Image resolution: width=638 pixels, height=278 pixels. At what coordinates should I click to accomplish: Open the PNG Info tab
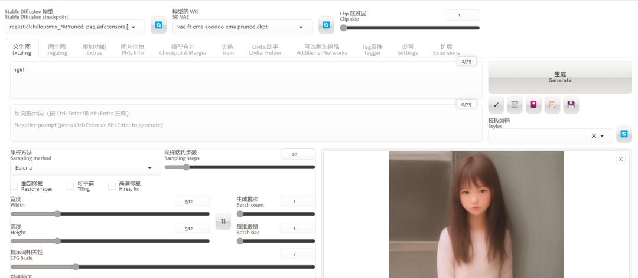point(133,49)
